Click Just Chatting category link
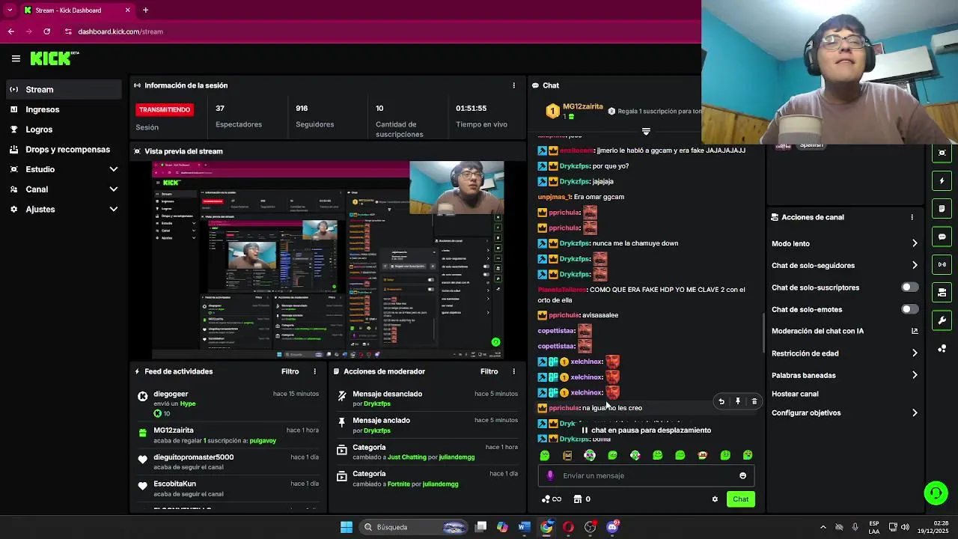This screenshot has height=539, width=958. [406, 457]
